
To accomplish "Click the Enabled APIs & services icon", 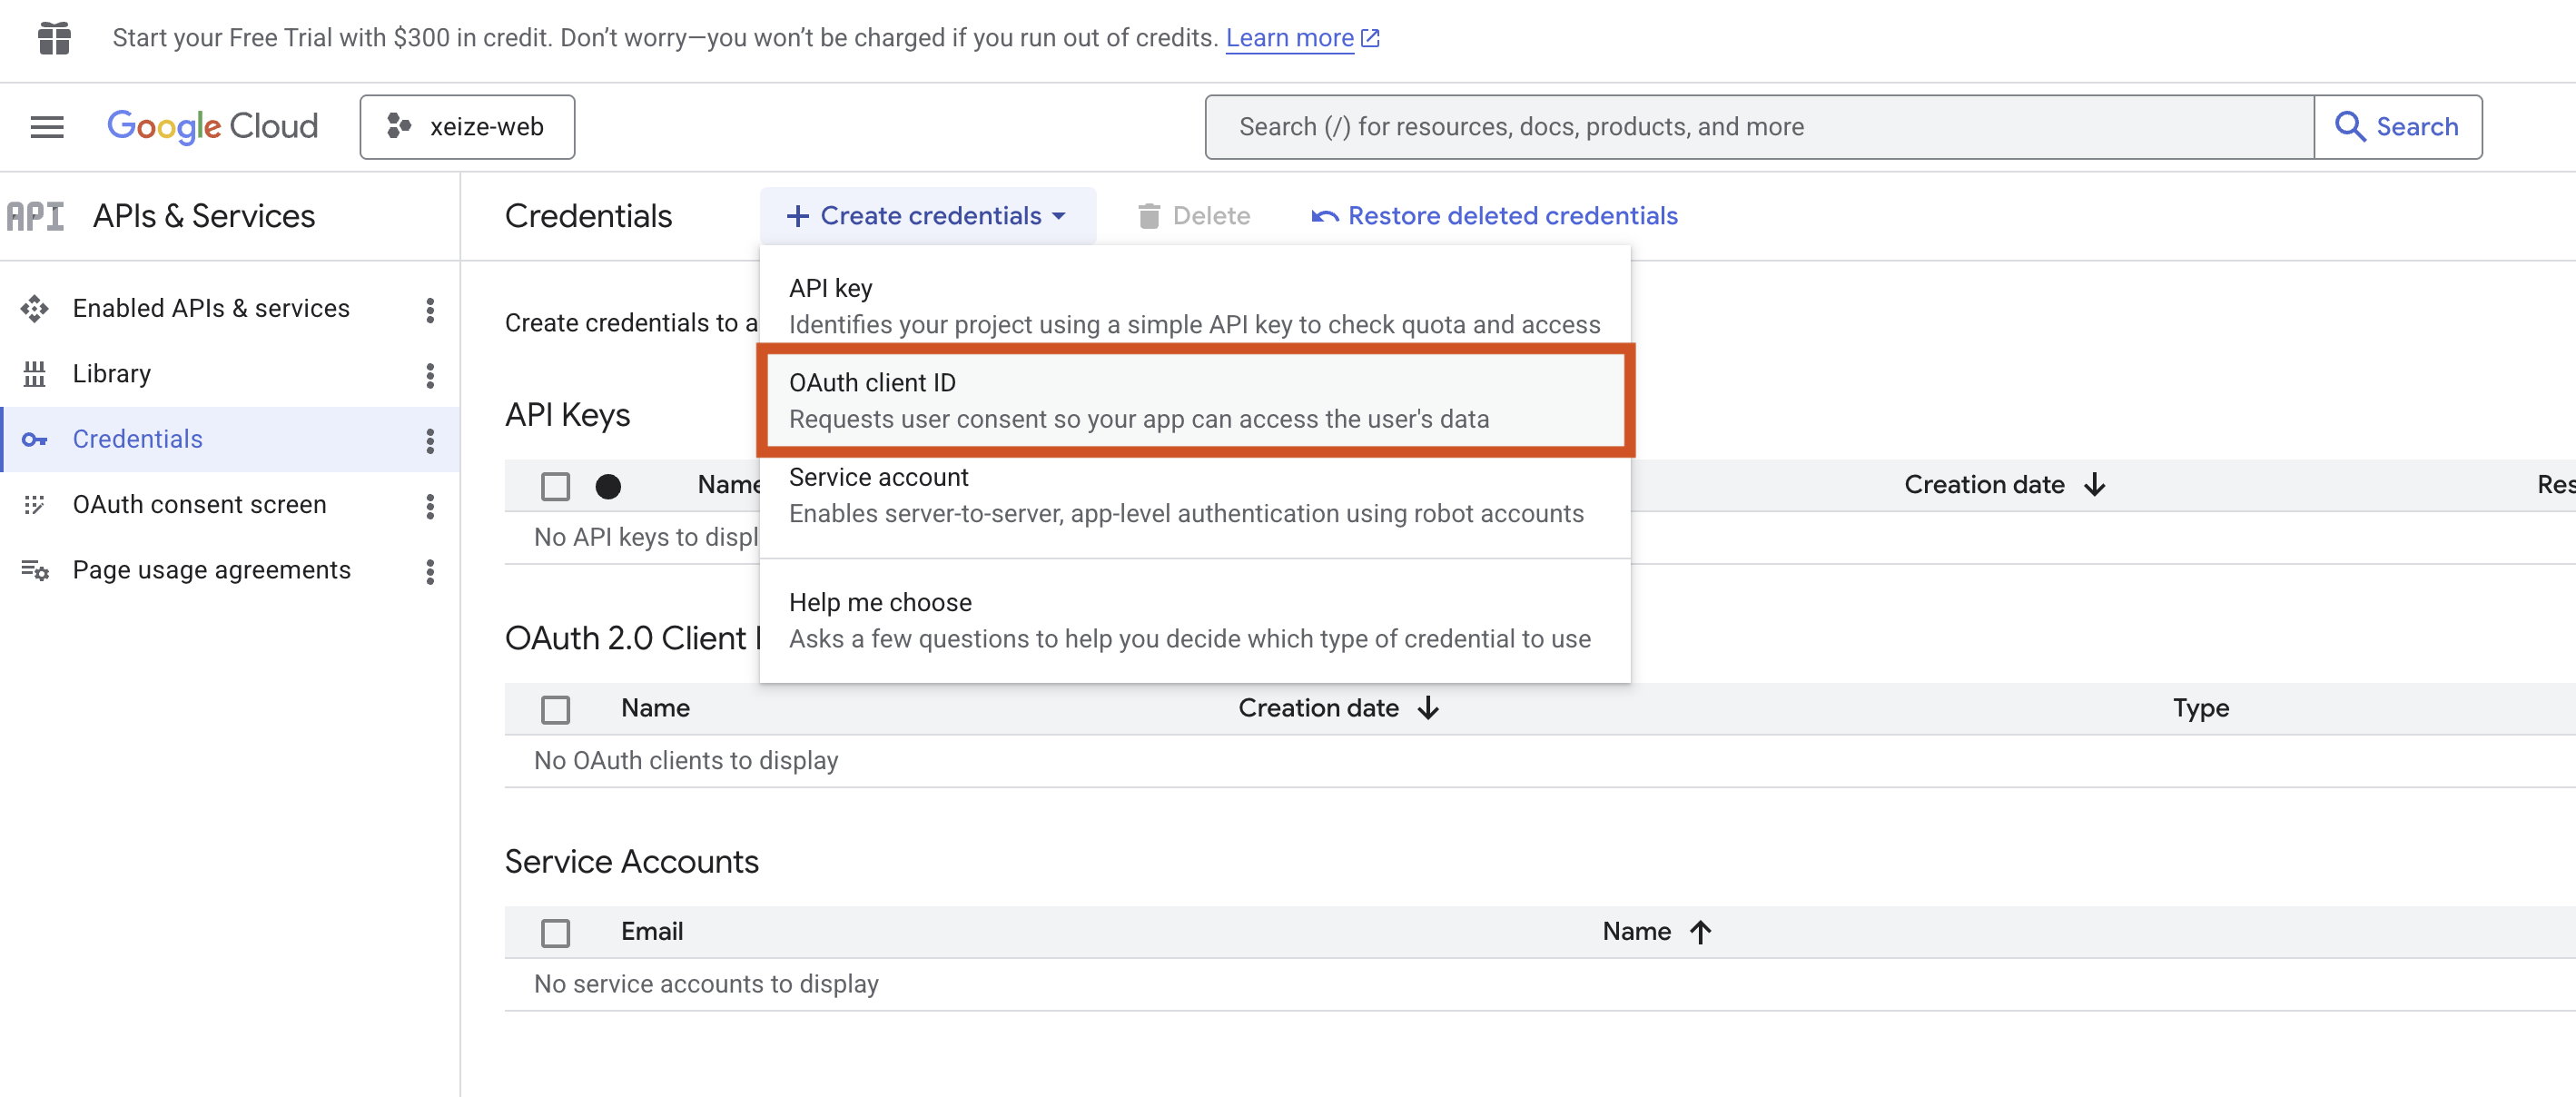I will coord(35,309).
